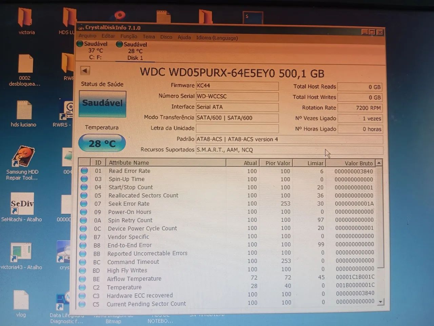
Task: Click the Total Host Writes value
Action: click(x=360, y=97)
